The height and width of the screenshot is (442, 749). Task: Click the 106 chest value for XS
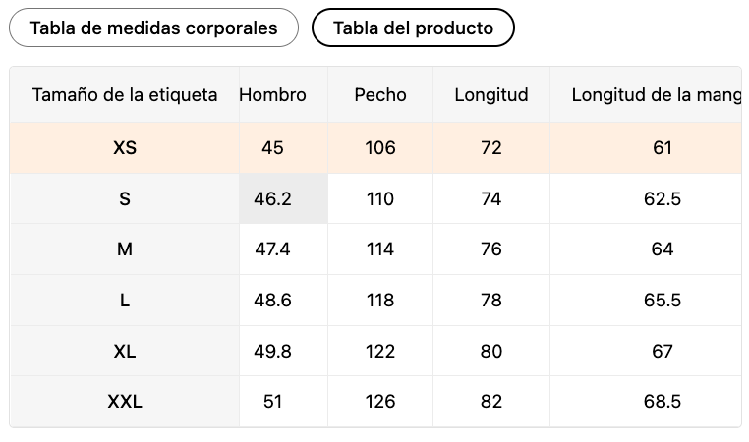[x=380, y=148]
